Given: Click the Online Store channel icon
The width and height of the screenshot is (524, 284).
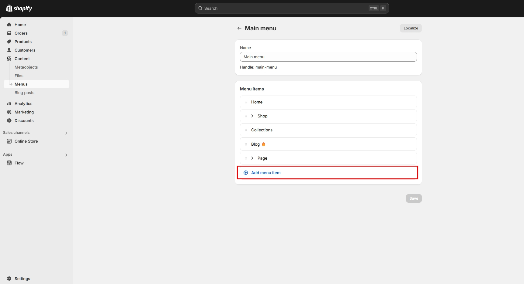Looking at the screenshot, I should coord(9,141).
